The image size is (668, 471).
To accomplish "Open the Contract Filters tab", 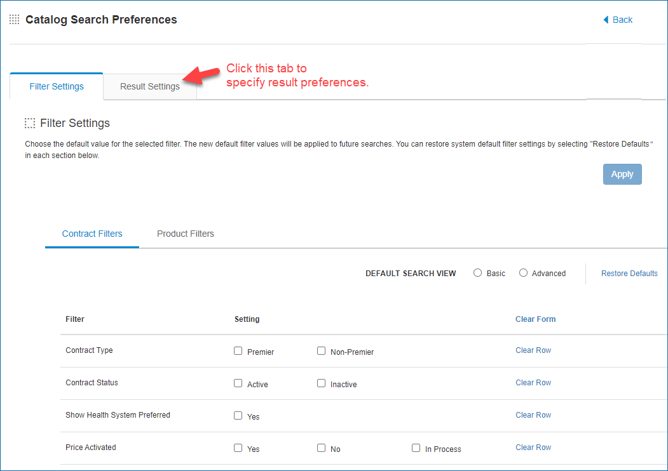I will click(x=92, y=234).
